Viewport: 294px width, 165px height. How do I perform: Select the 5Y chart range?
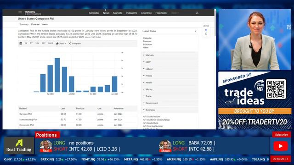[x=31, y=44]
